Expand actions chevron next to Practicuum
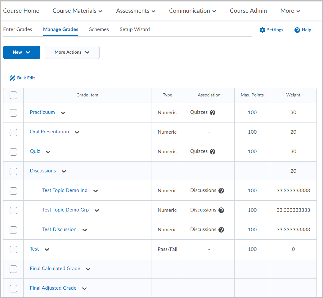323x298 pixels. point(63,113)
